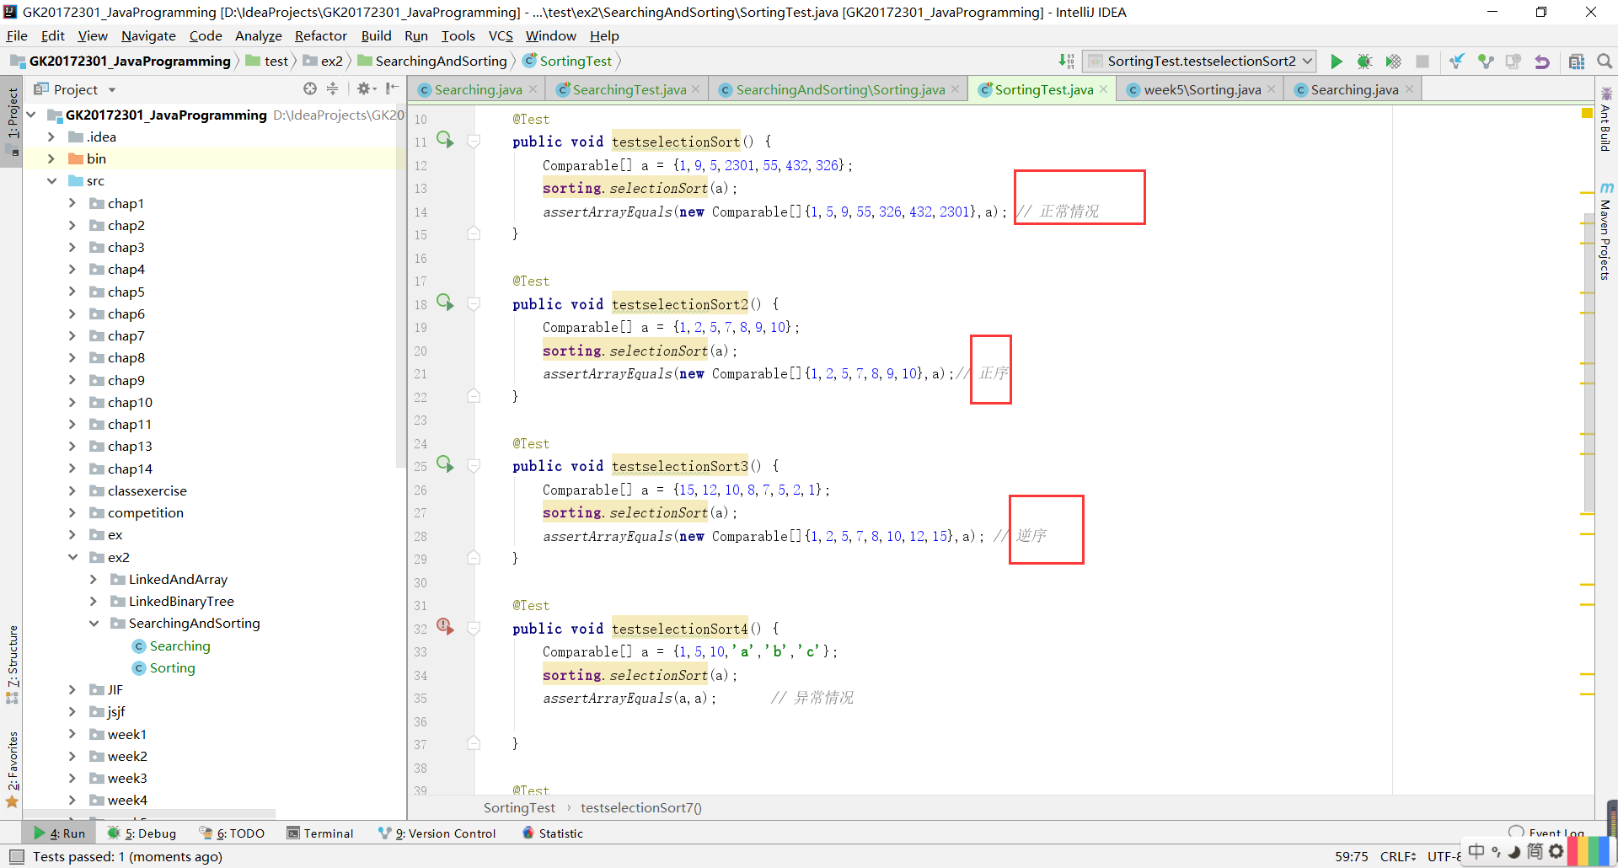
Task: Click run gutter icon for testselectionSort2
Action: (x=445, y=303)
